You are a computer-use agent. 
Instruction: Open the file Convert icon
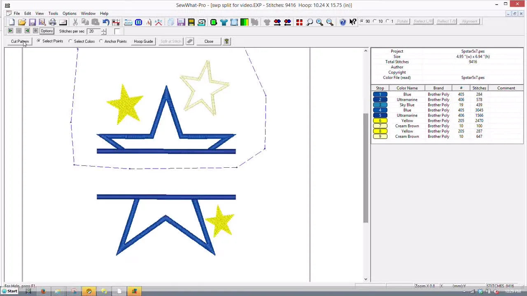coord(128,22)
